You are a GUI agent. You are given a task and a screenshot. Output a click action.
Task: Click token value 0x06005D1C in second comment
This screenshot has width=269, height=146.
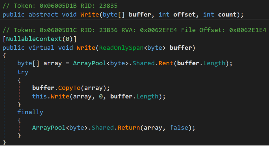pyautogui.click(x=58, y=30)
